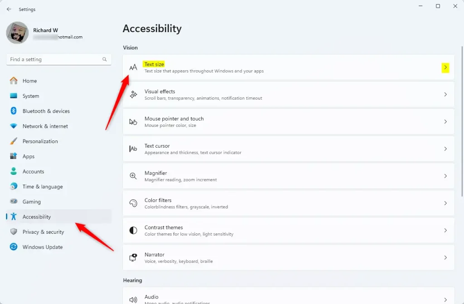Open Bluetooth & devices label

click(46, 111)
